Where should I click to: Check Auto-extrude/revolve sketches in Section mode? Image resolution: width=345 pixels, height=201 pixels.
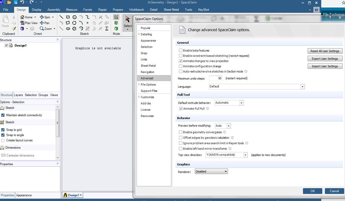[180, 71]
